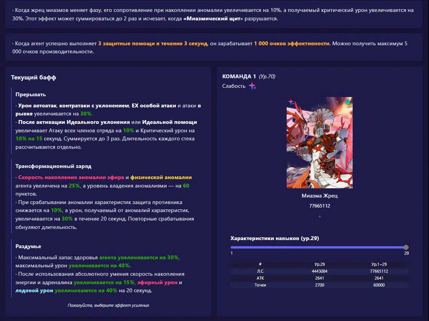Click the Текущий бафф heading

(x=33, y=77)
